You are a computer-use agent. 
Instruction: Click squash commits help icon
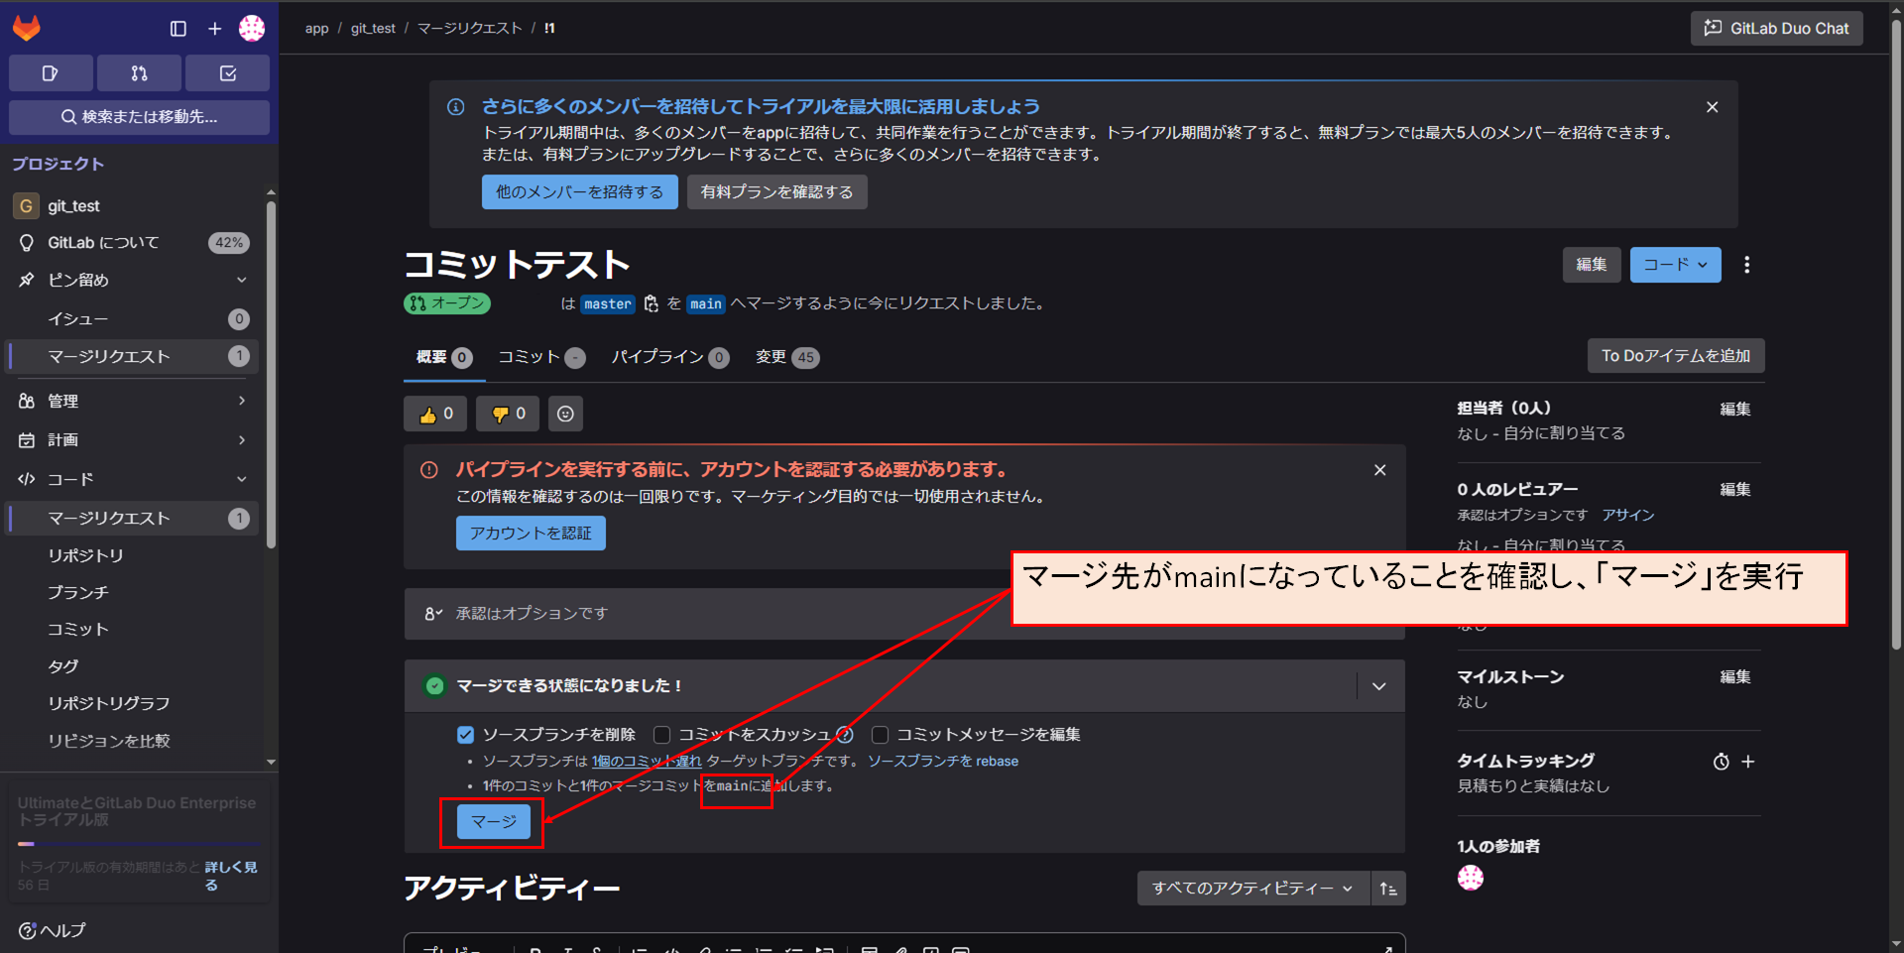pos(845,735)
